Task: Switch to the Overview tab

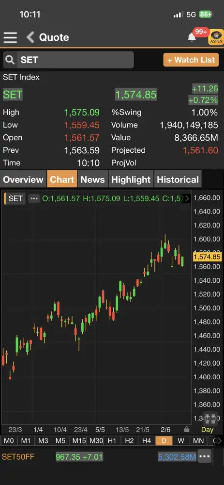Action: 23,179
